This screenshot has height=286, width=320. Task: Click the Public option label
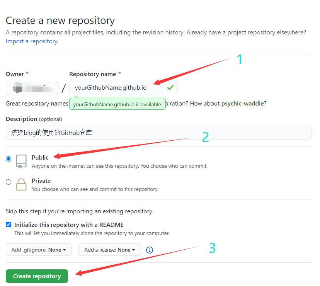40,158
